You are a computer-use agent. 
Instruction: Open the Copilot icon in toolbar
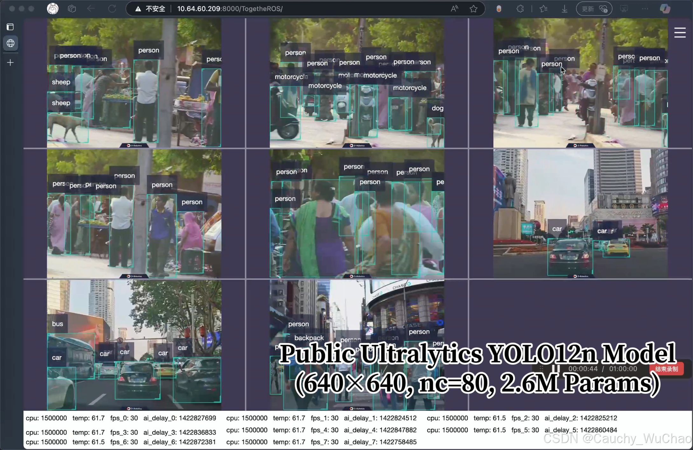[x=665, y=9]
